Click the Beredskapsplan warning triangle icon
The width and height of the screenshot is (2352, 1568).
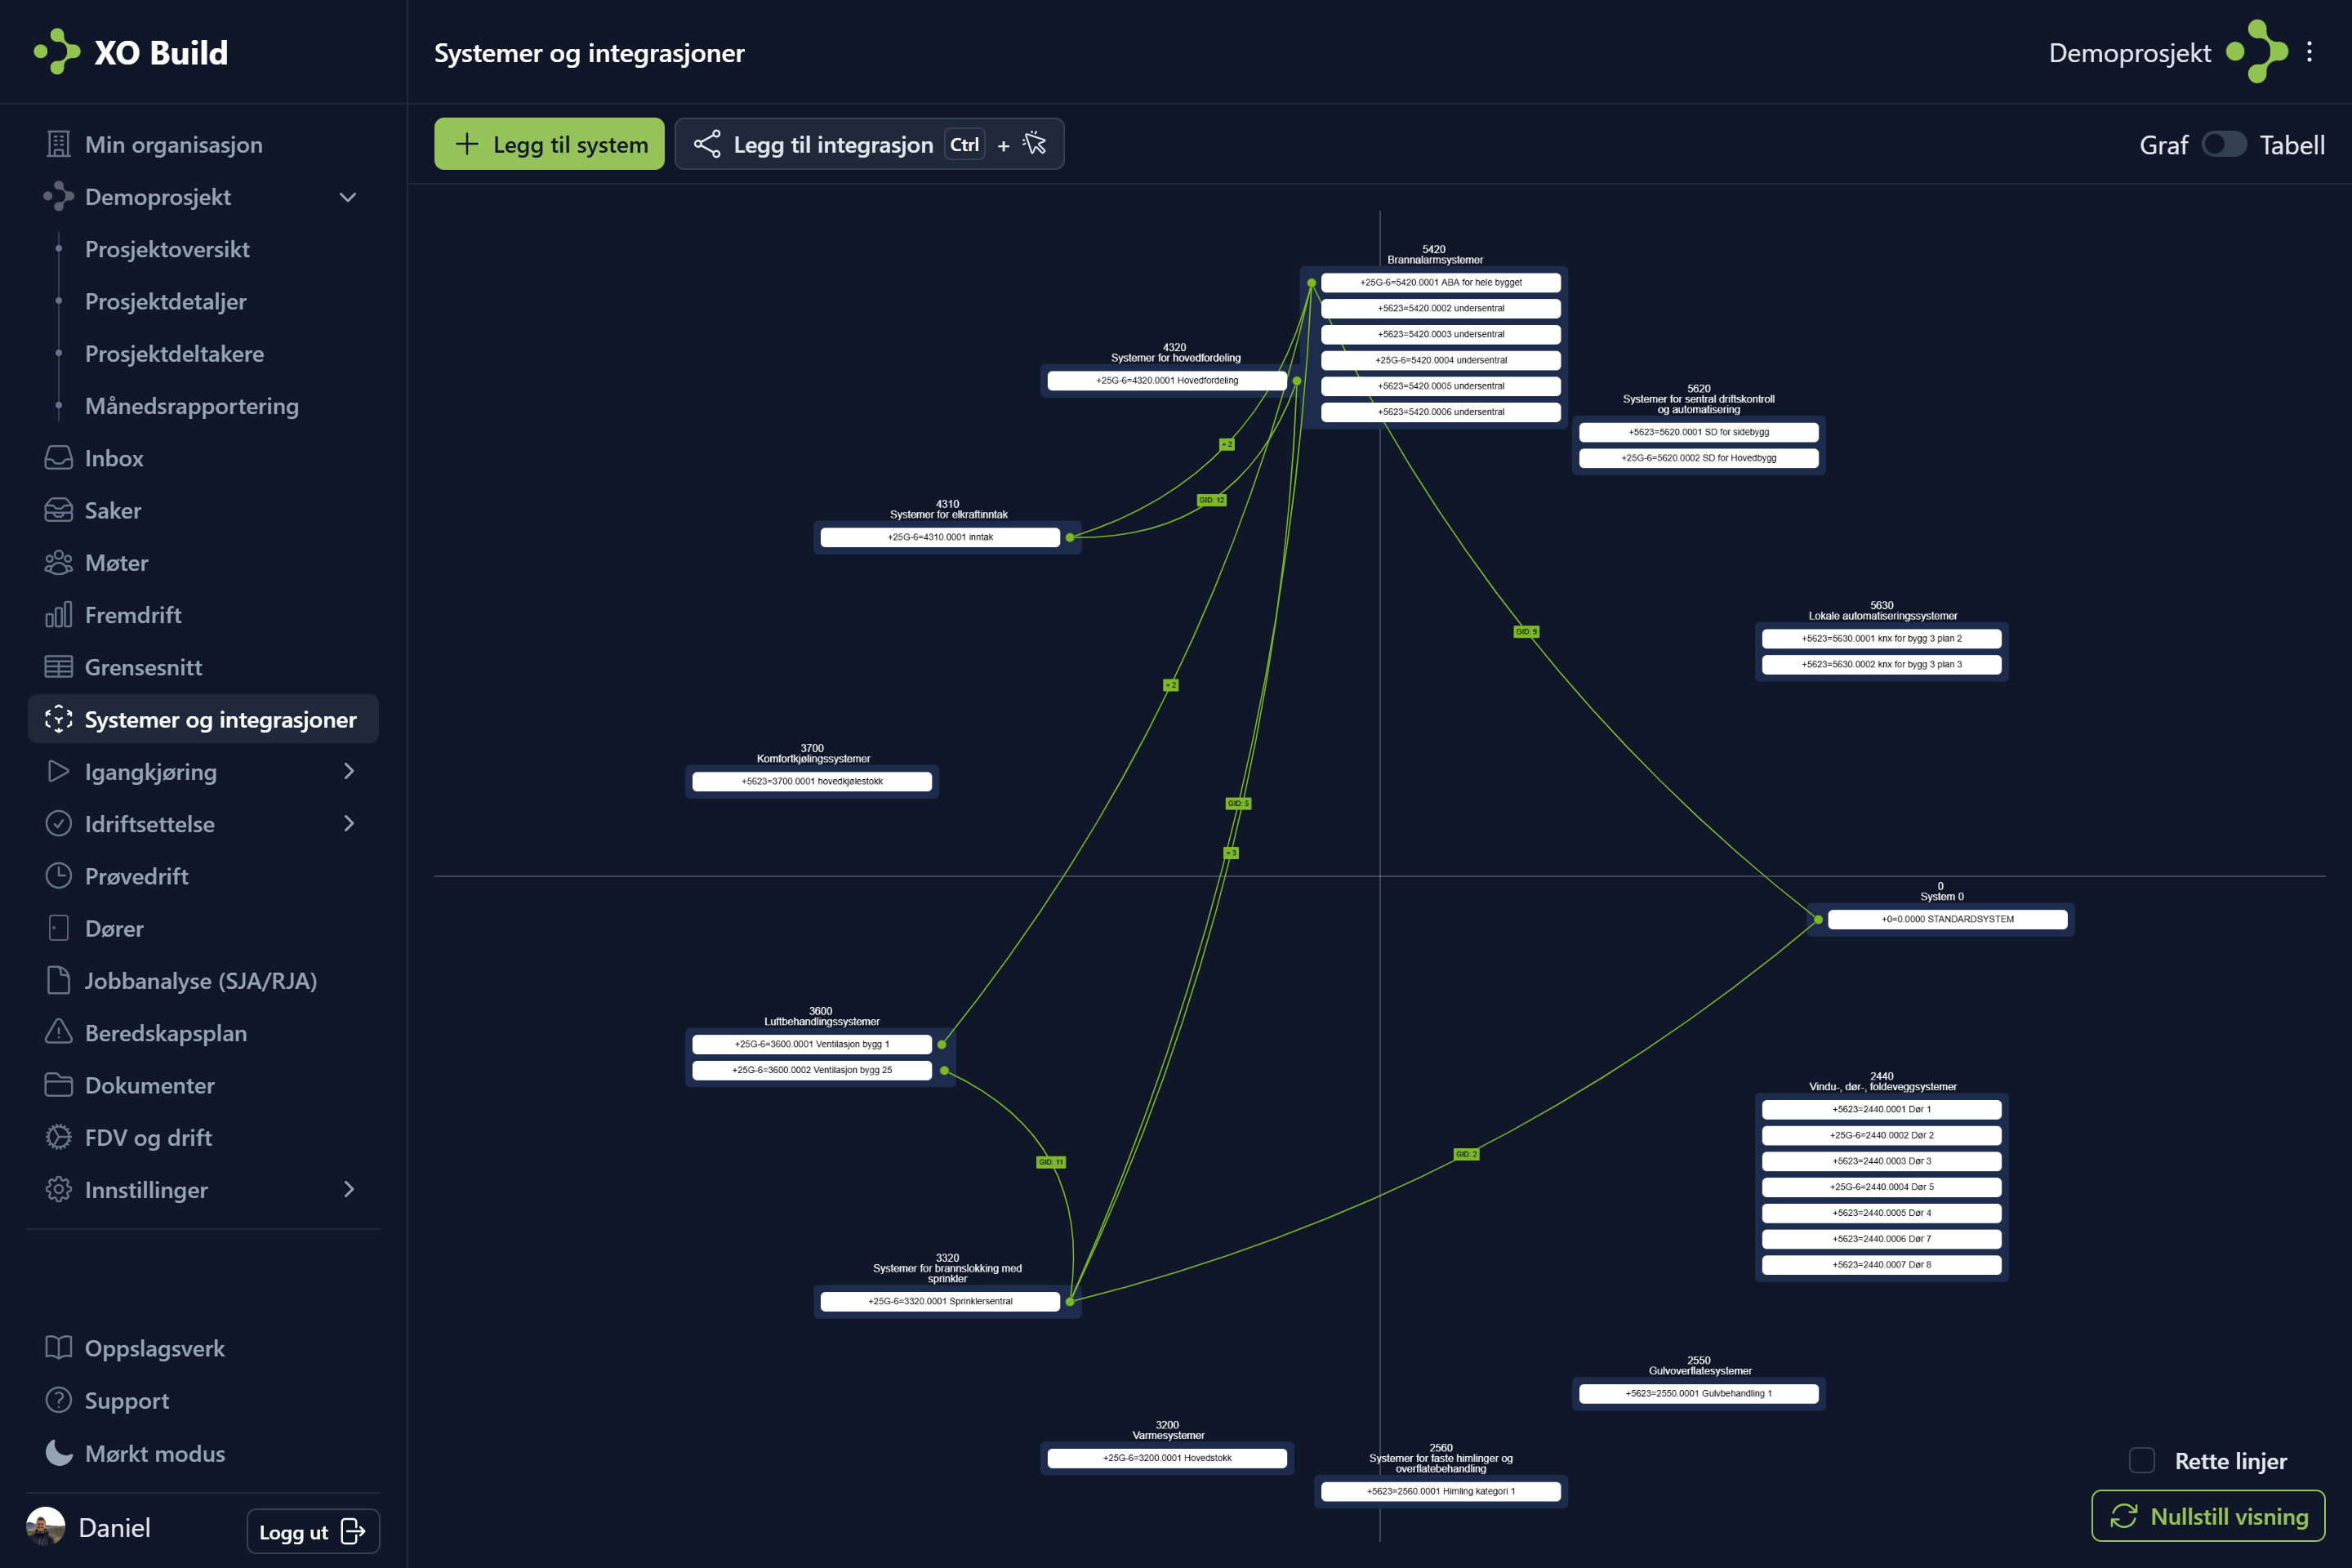[58, 1033]
